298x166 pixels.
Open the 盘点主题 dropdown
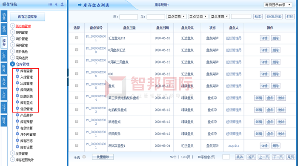(x=220, y=17)
